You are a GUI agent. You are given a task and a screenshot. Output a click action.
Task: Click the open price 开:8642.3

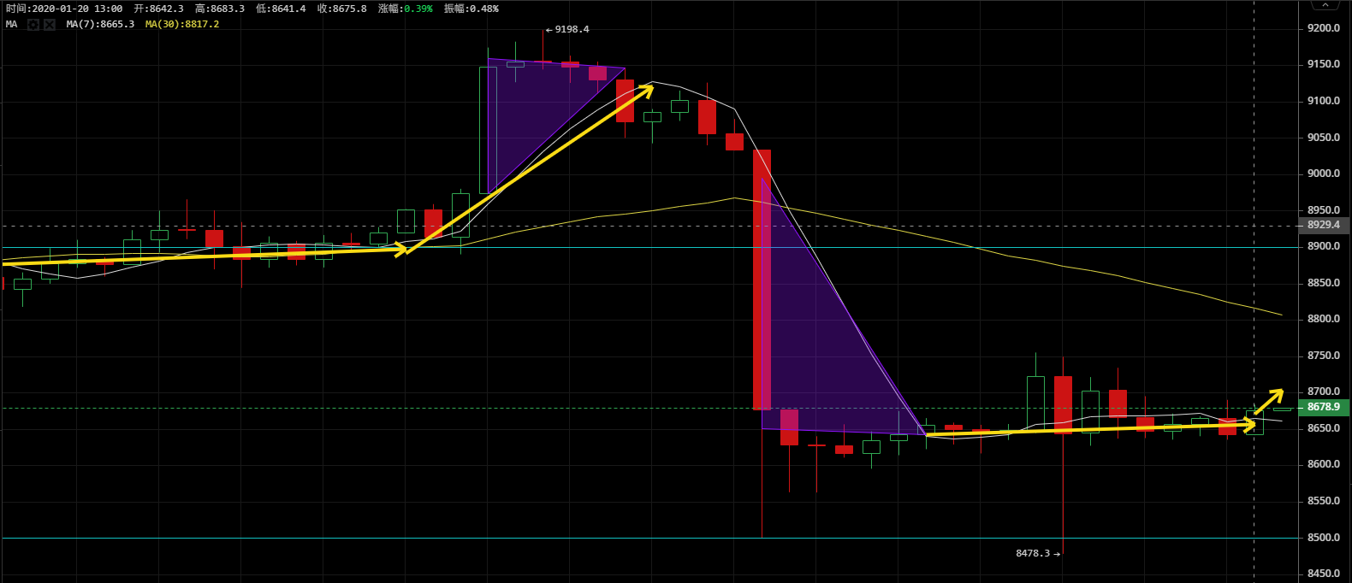(x=158, y=9)
